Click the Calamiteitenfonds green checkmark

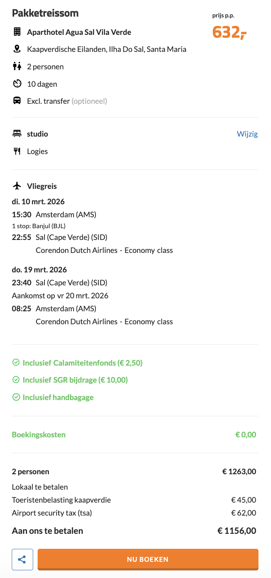click(x=16, y=363)
